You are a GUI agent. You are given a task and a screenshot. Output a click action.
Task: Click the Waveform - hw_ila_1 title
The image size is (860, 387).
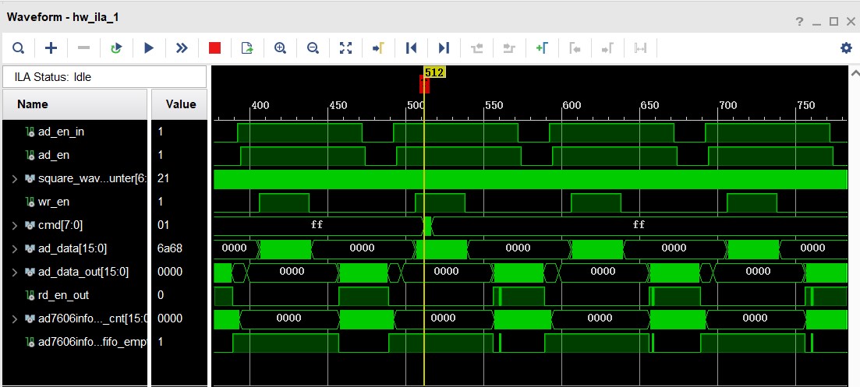(x=62, y=17)
